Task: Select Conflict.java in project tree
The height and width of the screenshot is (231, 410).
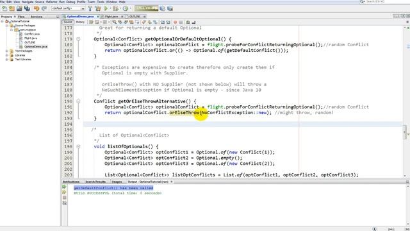Action: [x=32, y=34]
